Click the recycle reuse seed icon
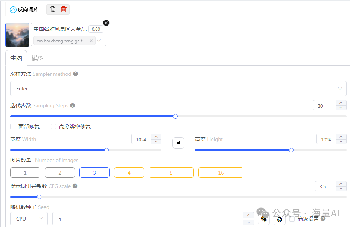Viewport: 350px width, 227px height. coord(279,219)
